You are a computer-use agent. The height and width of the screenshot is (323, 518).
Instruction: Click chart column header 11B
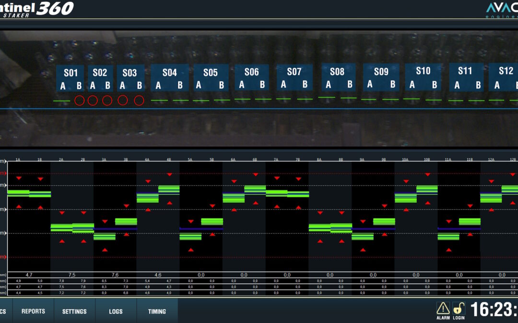click(x=470, y=159)
